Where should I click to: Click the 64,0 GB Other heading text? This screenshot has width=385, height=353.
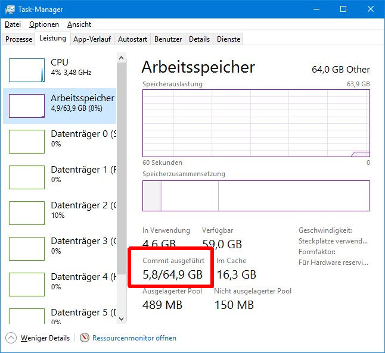[x=341, y=70]
